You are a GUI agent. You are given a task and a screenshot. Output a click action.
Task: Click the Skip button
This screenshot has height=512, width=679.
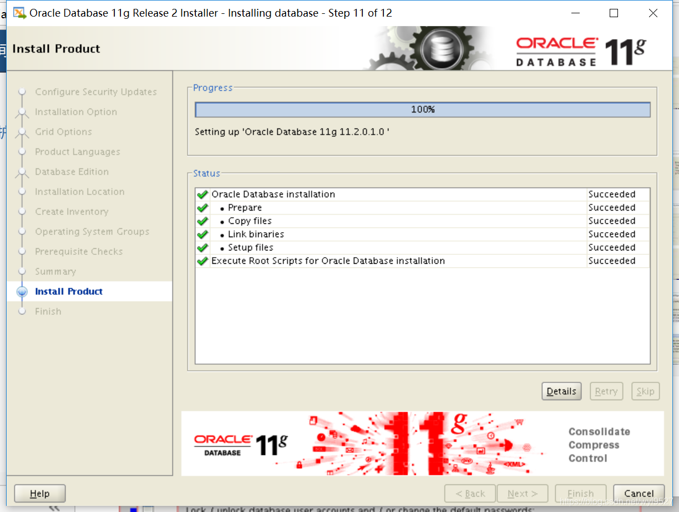645,391
